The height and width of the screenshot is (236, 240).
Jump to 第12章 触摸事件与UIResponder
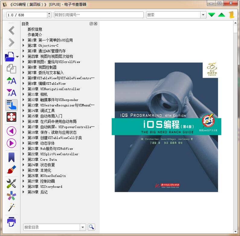pos(53,100)
